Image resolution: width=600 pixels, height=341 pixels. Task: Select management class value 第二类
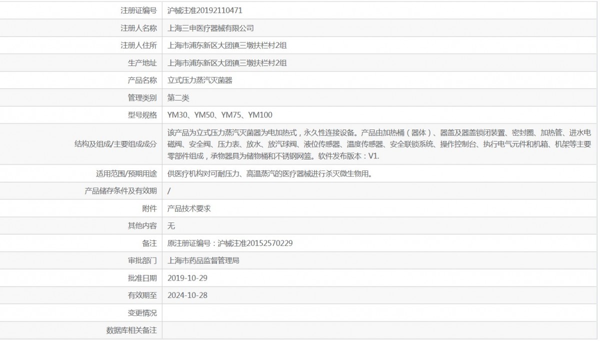pos(178,97)
